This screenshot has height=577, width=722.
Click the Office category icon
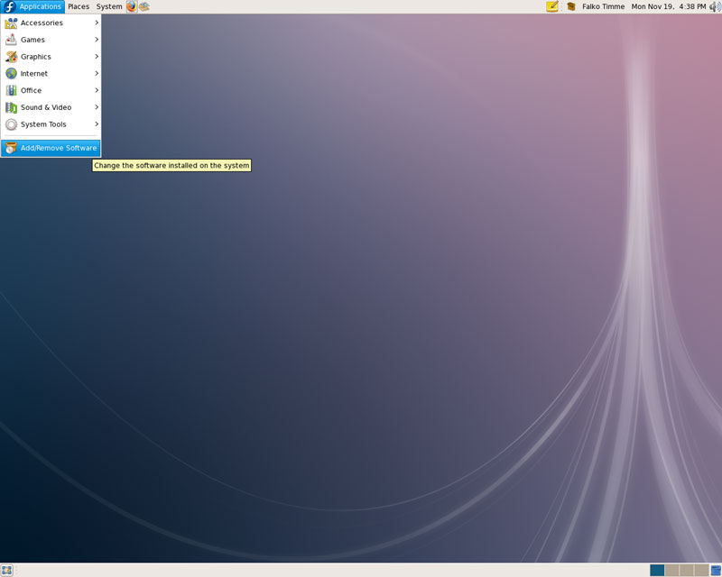(11, 91)
